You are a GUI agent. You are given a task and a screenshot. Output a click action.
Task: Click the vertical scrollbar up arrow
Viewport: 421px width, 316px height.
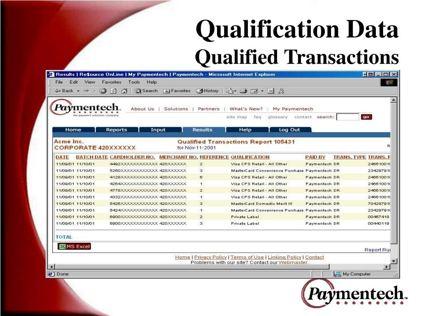pos(393,100)
